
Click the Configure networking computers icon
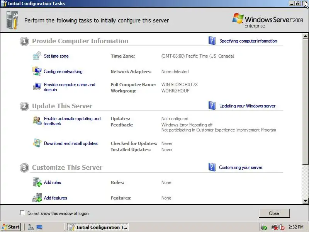tap(37, 71)
